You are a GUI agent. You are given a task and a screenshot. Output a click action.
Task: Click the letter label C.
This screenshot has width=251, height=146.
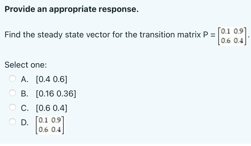click(x=25, y=108)
